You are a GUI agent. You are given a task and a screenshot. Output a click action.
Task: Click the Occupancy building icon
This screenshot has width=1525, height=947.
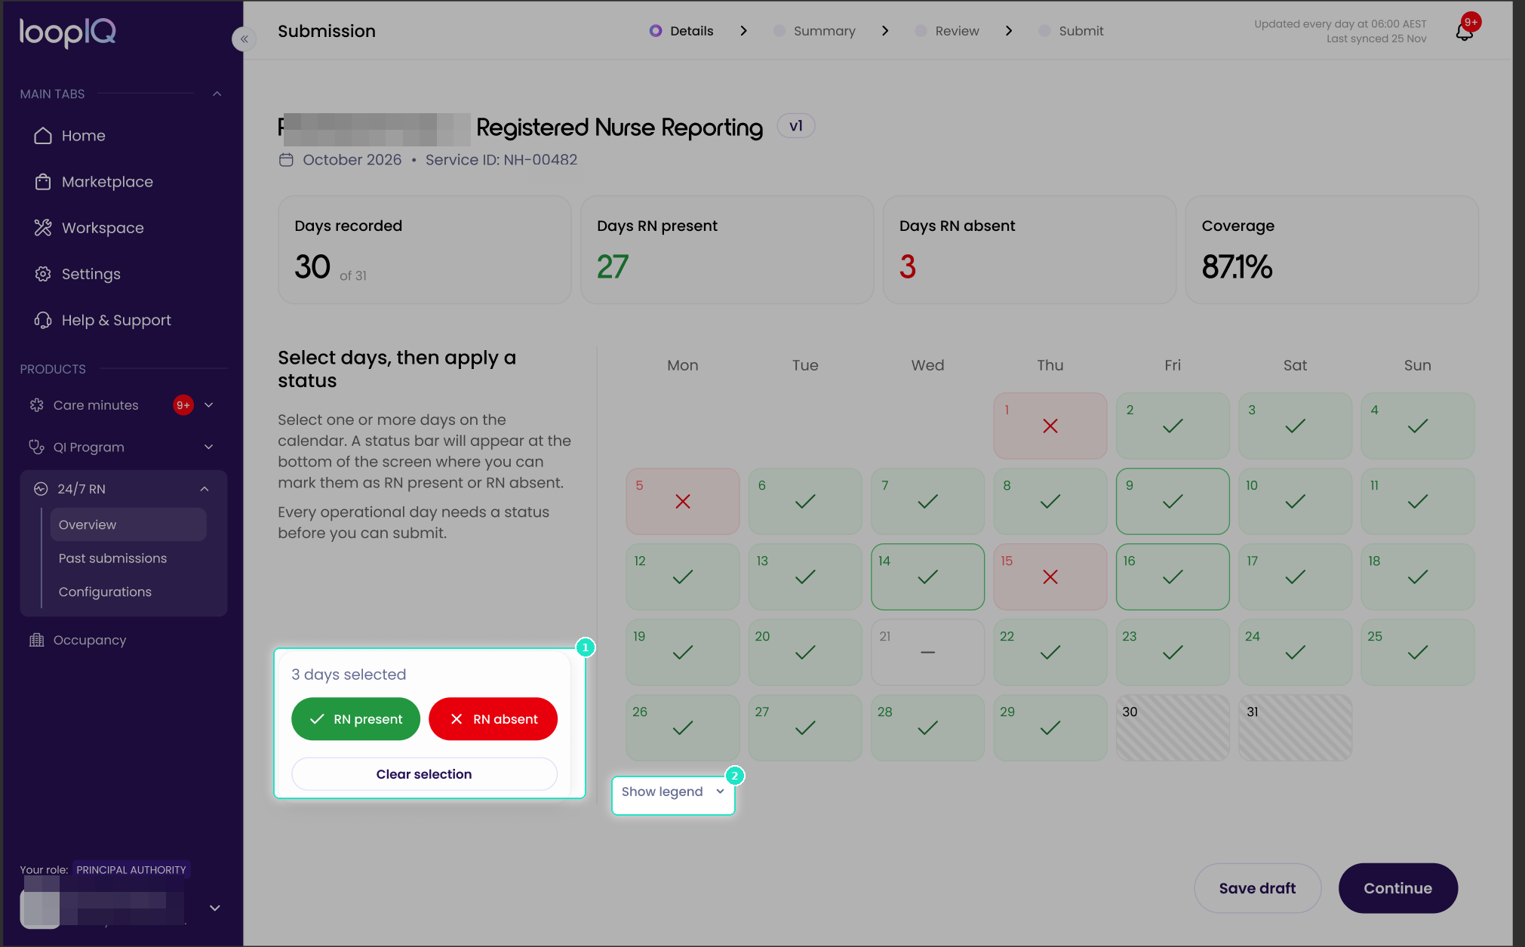36,640
